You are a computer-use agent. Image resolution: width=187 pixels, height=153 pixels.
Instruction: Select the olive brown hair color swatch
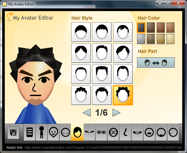tap(151, 39)
